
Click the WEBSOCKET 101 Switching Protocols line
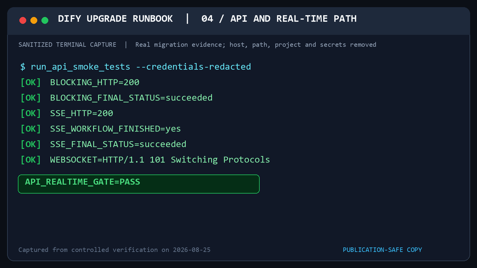pyautogui.click(x=145, y=160)
